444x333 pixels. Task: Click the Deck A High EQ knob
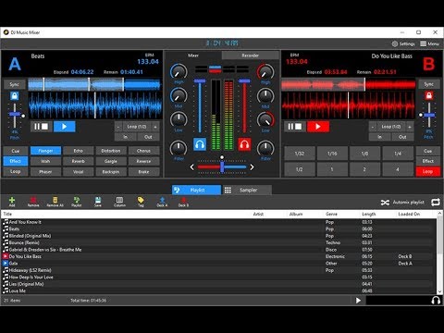tap(179, 71)
